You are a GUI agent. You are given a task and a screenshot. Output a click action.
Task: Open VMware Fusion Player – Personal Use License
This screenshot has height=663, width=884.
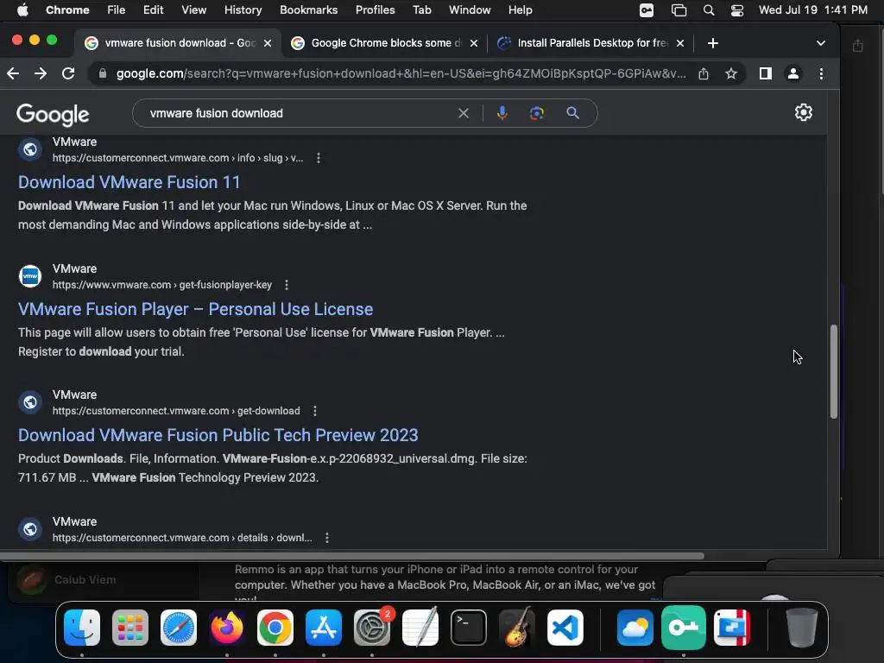196,309
